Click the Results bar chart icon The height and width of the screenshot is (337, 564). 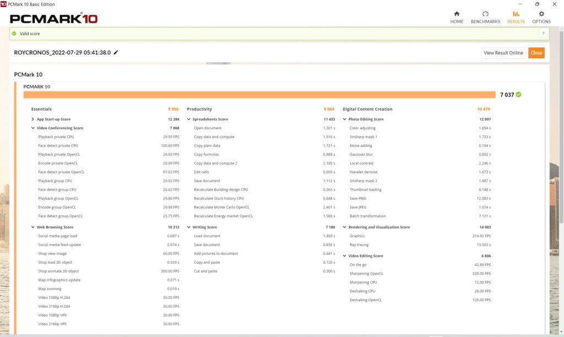click(516, 14)
